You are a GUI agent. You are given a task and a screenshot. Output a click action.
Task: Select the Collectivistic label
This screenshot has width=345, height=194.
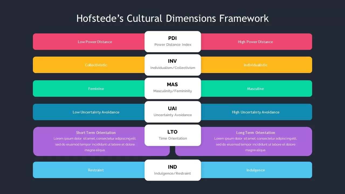[x=96, y=65]
